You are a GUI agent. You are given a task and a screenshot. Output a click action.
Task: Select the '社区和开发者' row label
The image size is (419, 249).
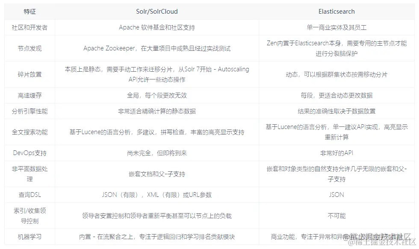30,27
